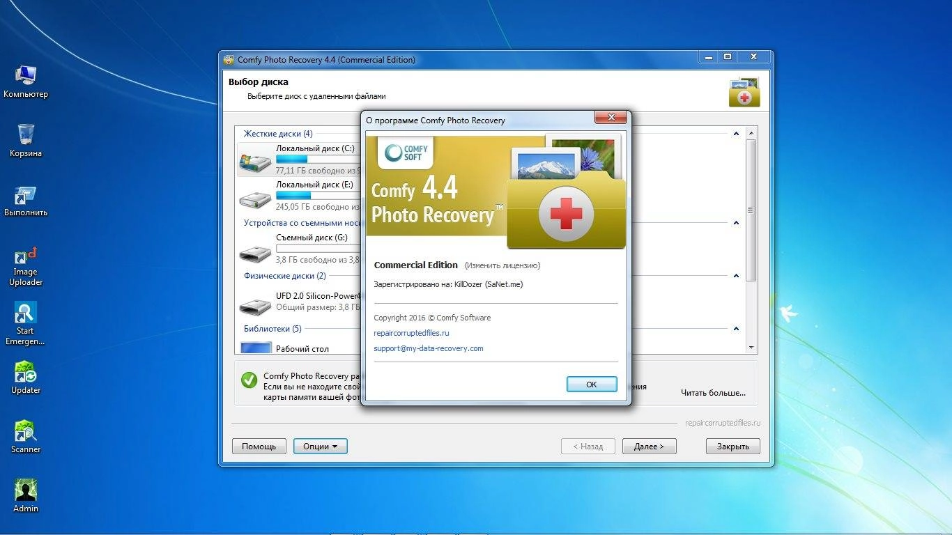Click the support@my-data-recovery.com email link
The height and width of the screenshot is (535, 952).
pyautogui.click(x=429, y=348)
